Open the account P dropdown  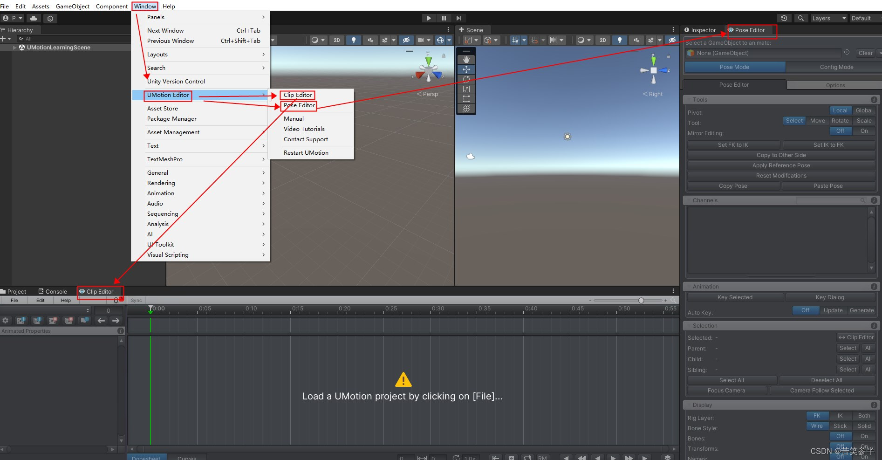(x=12, y=18)
